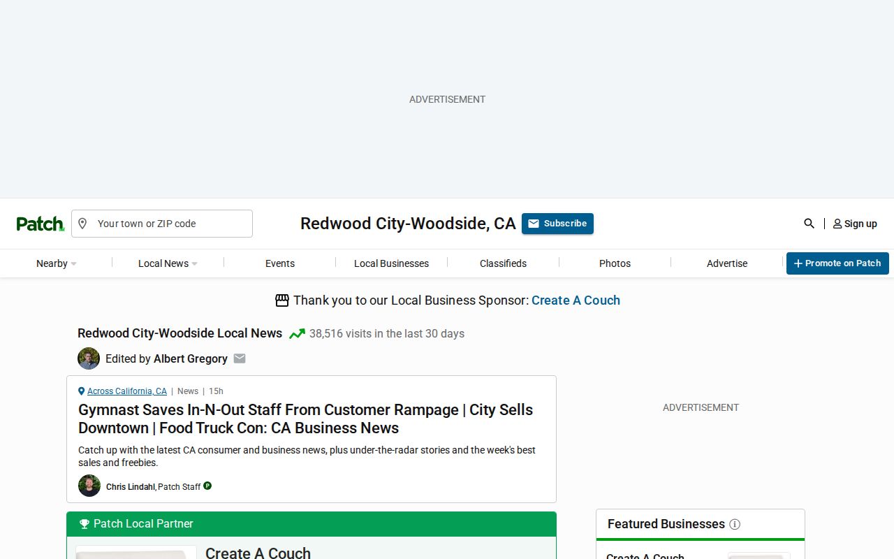The width and height of the screenshot is (894, 559).
Task: Open the Photos menu item
Action: (x=615, y=263)
